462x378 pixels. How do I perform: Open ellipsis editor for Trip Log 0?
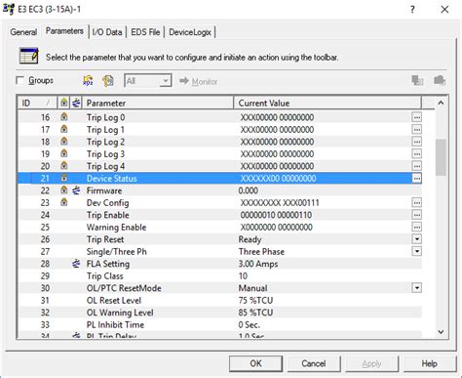(417, 117)
